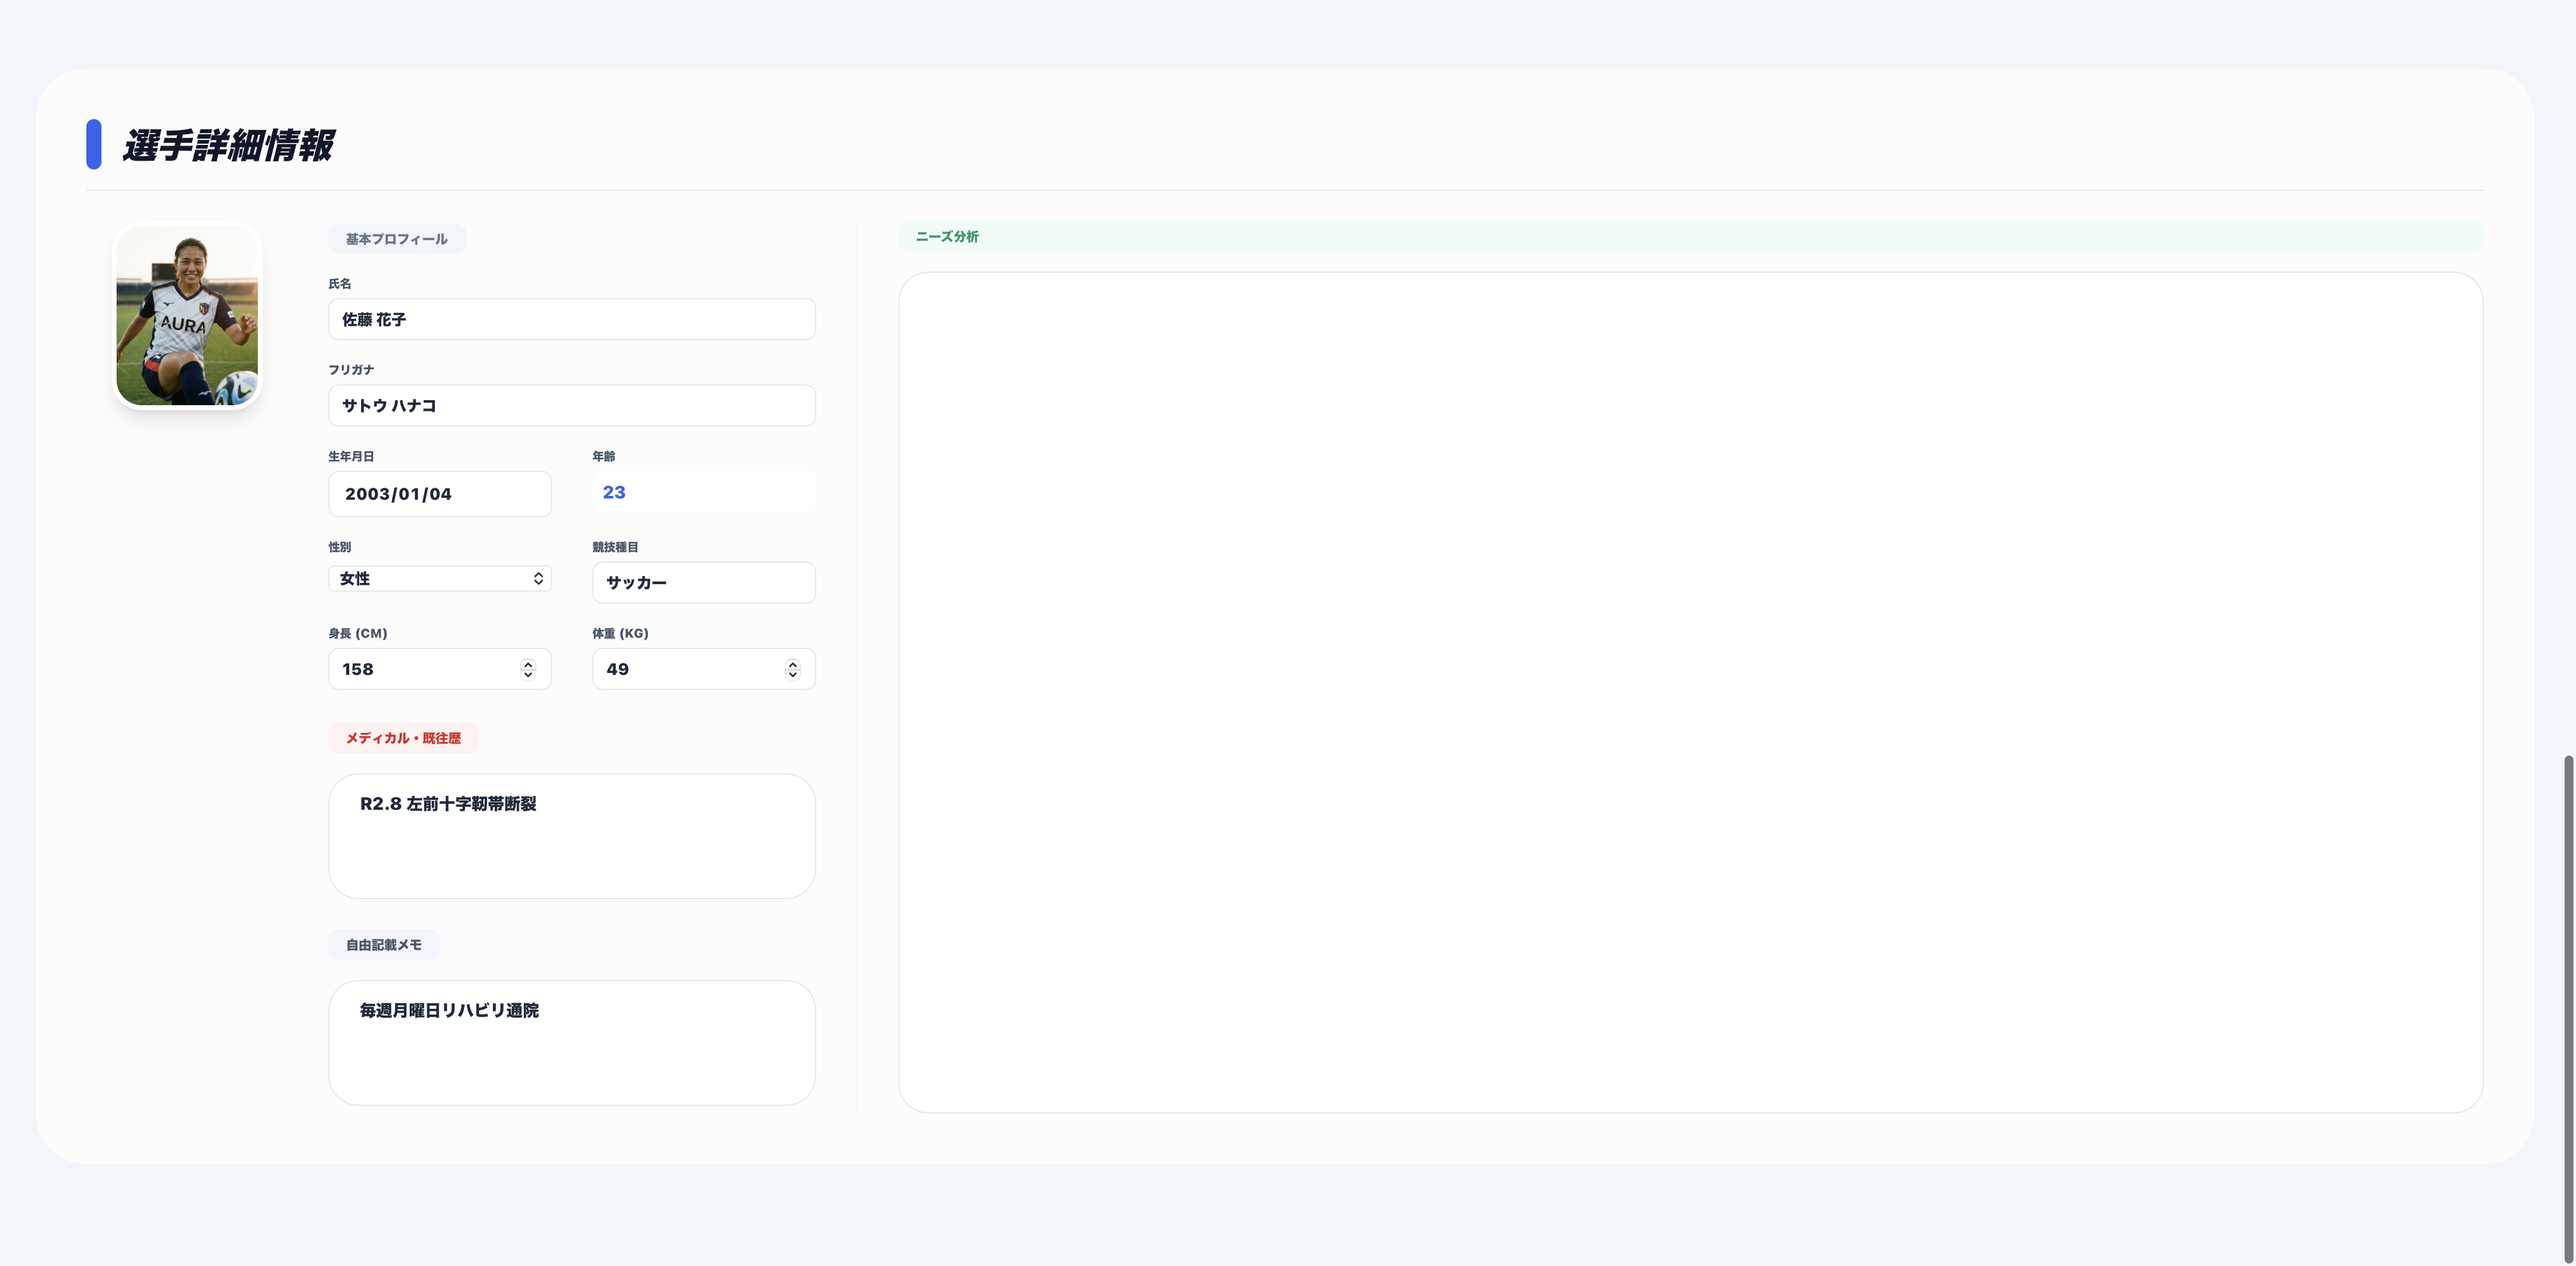Click the メディカル・既往歴 red section tag
2576x1266 pixels.
point(403,738)
